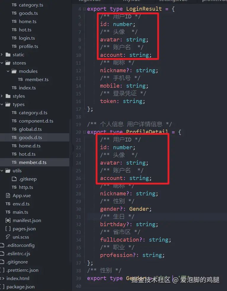
Task: Collapse the utils folder chevron
Action: click(x=2, y=171)
